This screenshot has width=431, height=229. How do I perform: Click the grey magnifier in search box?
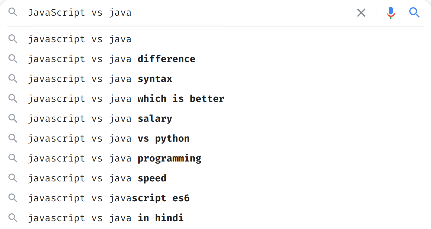tap(13, 12)
